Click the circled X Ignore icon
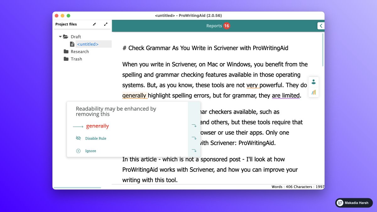Viewport: 377px width, 212px height. [79, 151]
